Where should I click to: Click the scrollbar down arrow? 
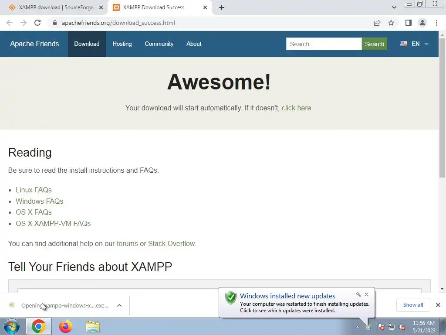pyautogui.click(x=442, y=289)
